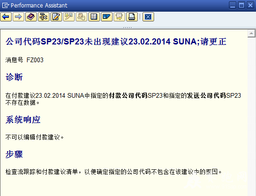Screen dimensions: 256x196
Task: Print the message using printer icon
Action: 132,17
